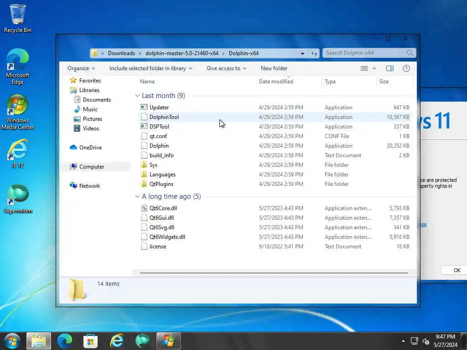Viewport: 467px width, 350px height.
Task: Open the Give access to menu
Action: point(226,68)
